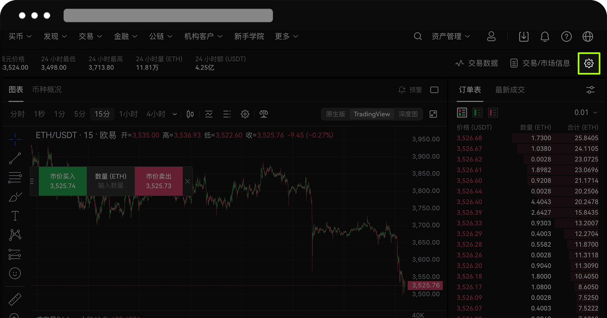This screenshot has height=318, width=607.
Task: Switch order book to buy-only view
Action: 477,112
